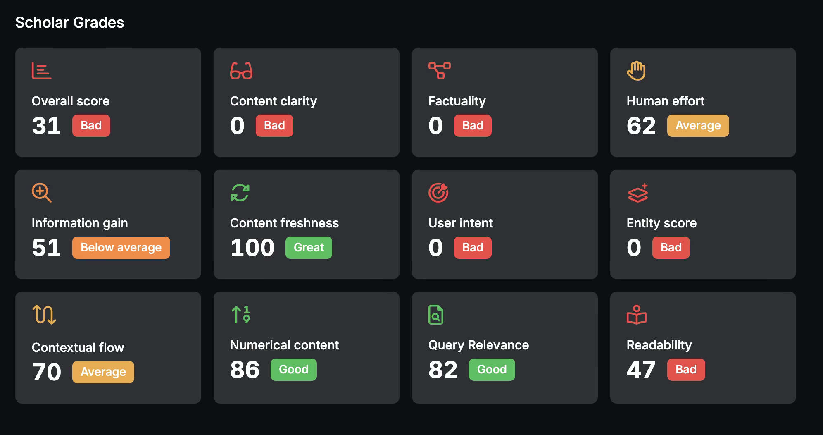The width and height of the screenshot is (823, 435).
Task: Click the Bad badge for Content clarity
Action: pos(274,126)
